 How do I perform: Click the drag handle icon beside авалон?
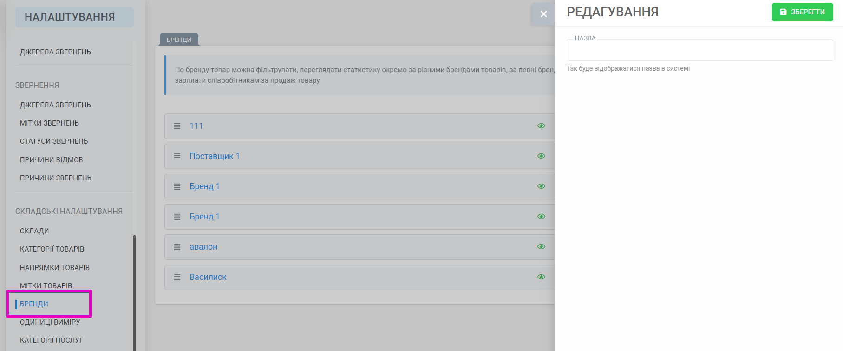click(x=177, y=247)
